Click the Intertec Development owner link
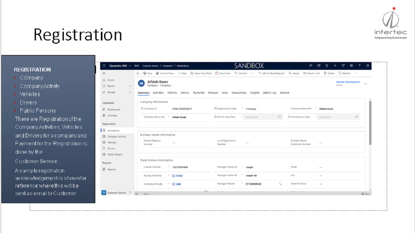 coord(348,82)
